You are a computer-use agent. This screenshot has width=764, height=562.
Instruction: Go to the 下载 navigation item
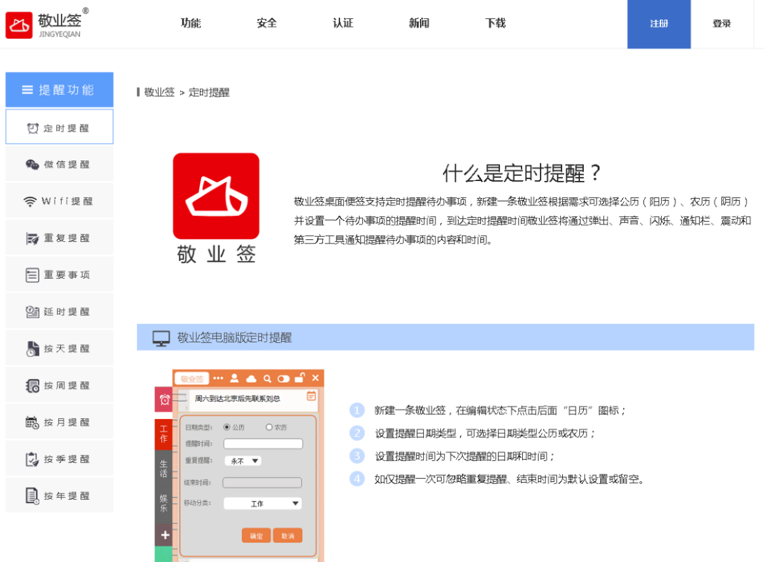496,23
